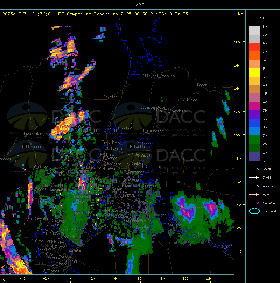Click the TUPUNGATO map label

(x=55, y=234)
